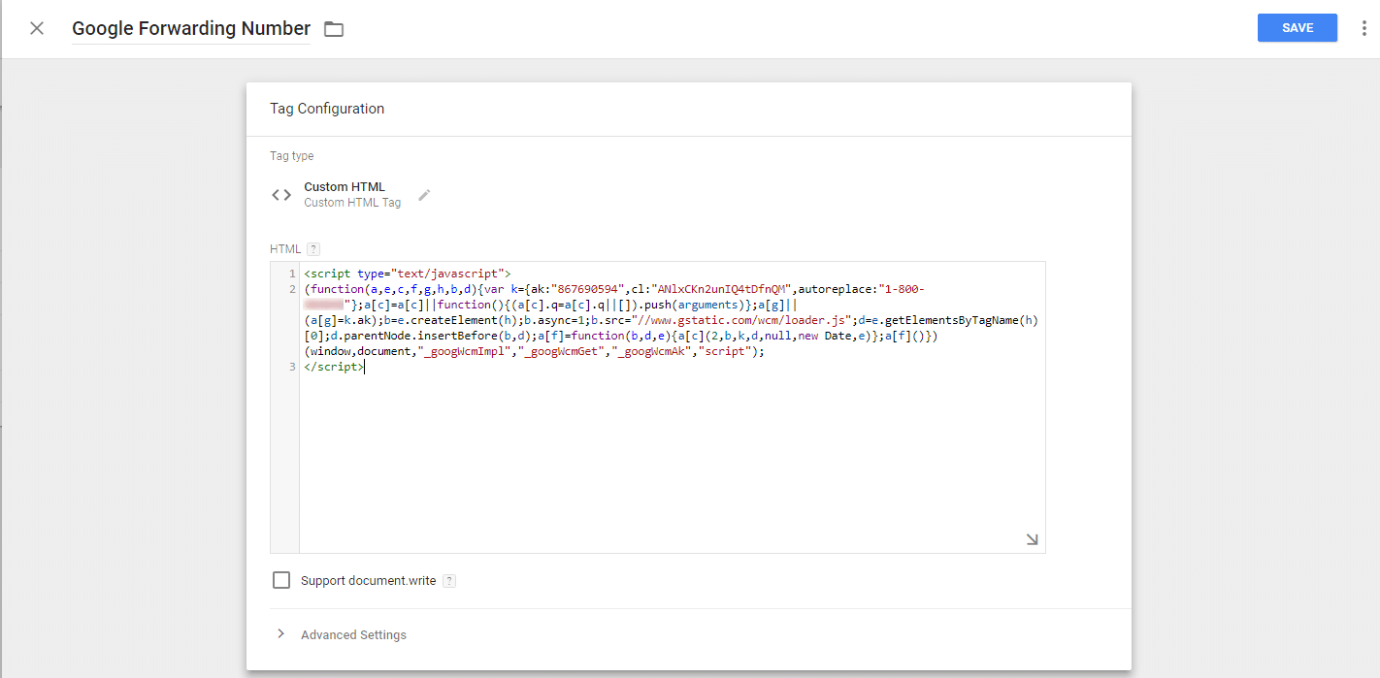Click the Custom HTML code brackets icon

[x=281, y=195]
